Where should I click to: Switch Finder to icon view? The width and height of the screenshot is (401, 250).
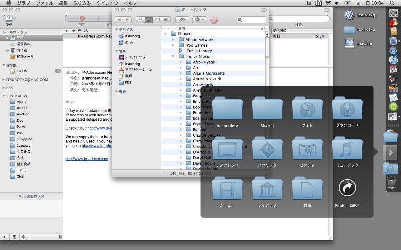[x=141, y=20]
